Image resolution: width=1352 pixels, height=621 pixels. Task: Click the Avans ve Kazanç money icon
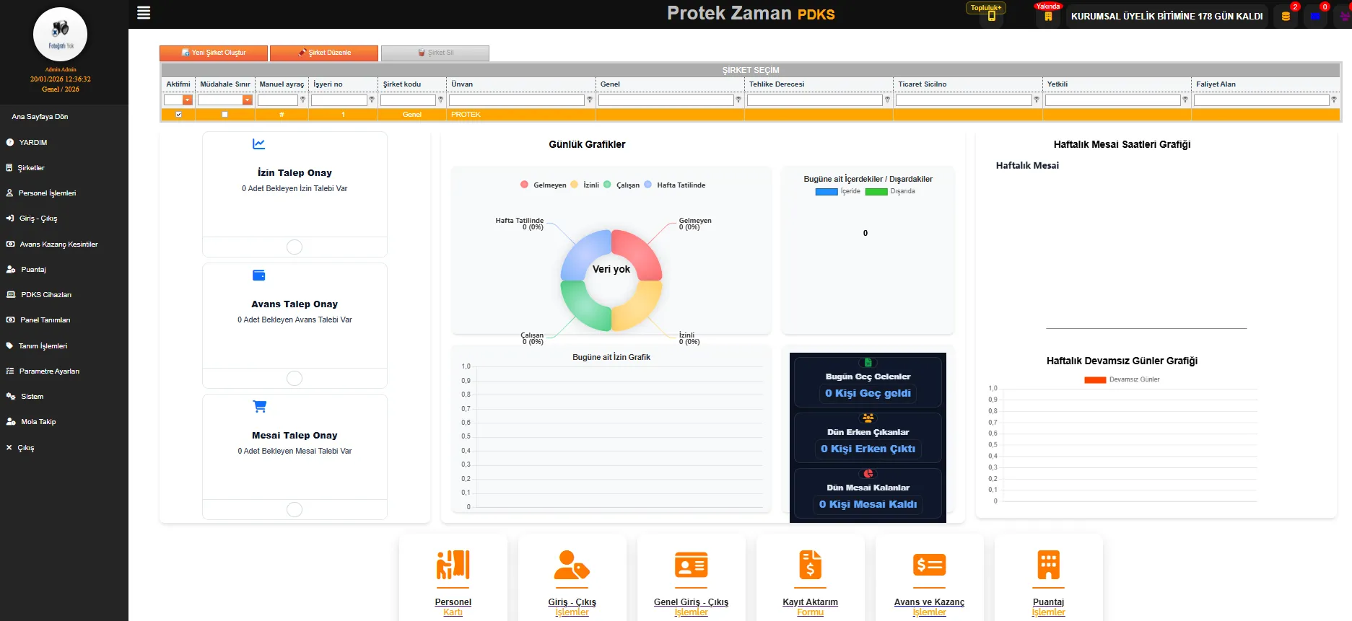tap(929, 565)
